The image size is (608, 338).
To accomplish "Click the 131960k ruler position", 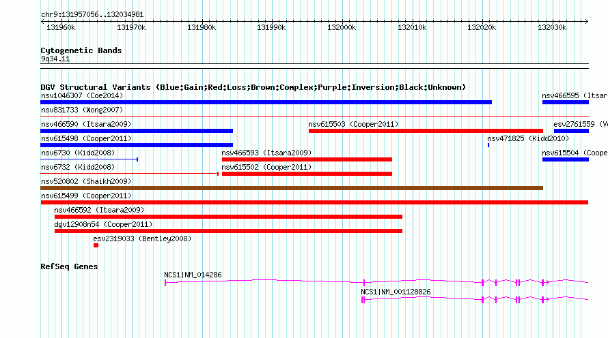I will point(61,27).
